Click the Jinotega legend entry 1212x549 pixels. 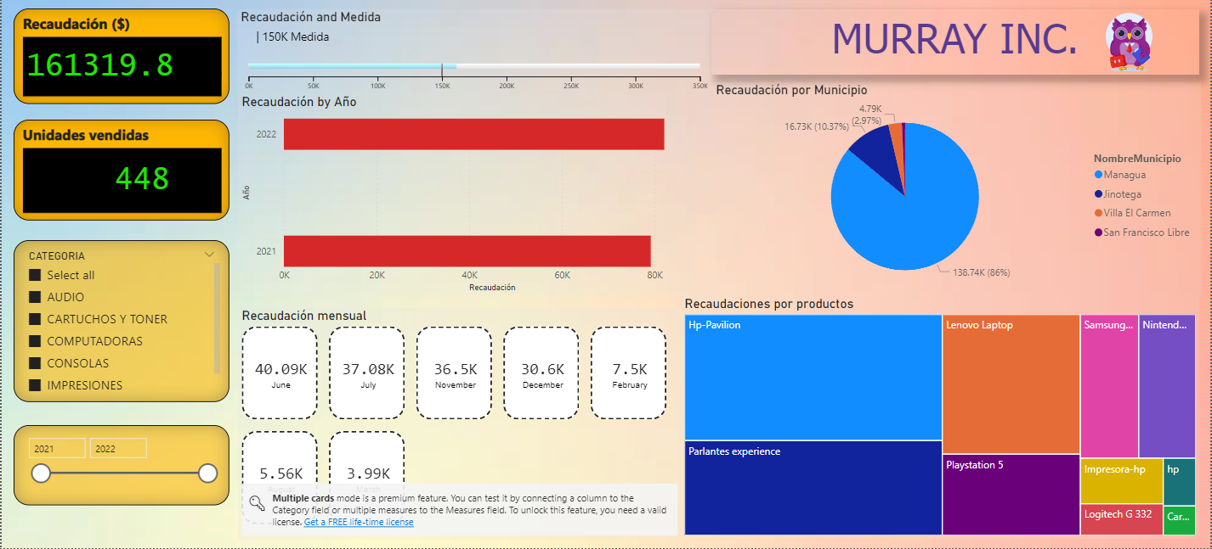pos(1123,193)
